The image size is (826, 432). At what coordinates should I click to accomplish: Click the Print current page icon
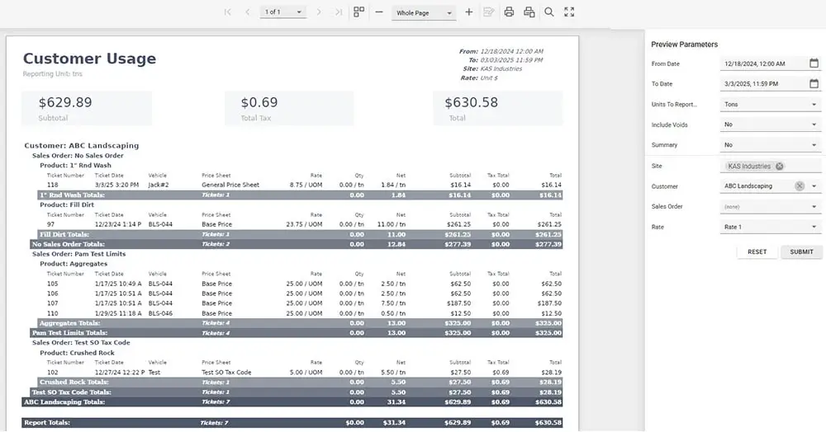click(529, 12)
